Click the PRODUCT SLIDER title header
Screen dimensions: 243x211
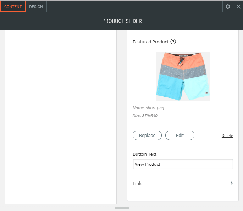(122, 21)
